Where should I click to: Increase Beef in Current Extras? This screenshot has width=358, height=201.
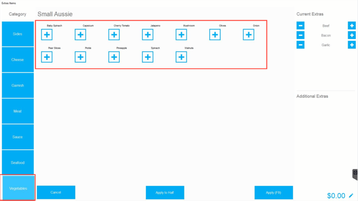(x=352, y=26)
